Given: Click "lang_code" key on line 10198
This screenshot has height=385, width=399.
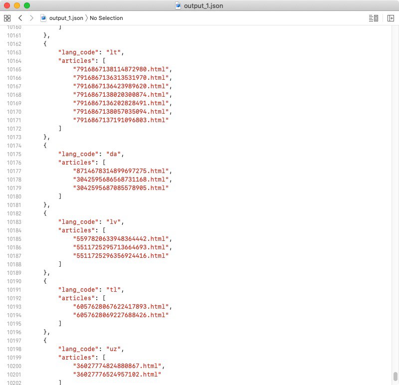Looking at the screenshot, I should 78,349.
